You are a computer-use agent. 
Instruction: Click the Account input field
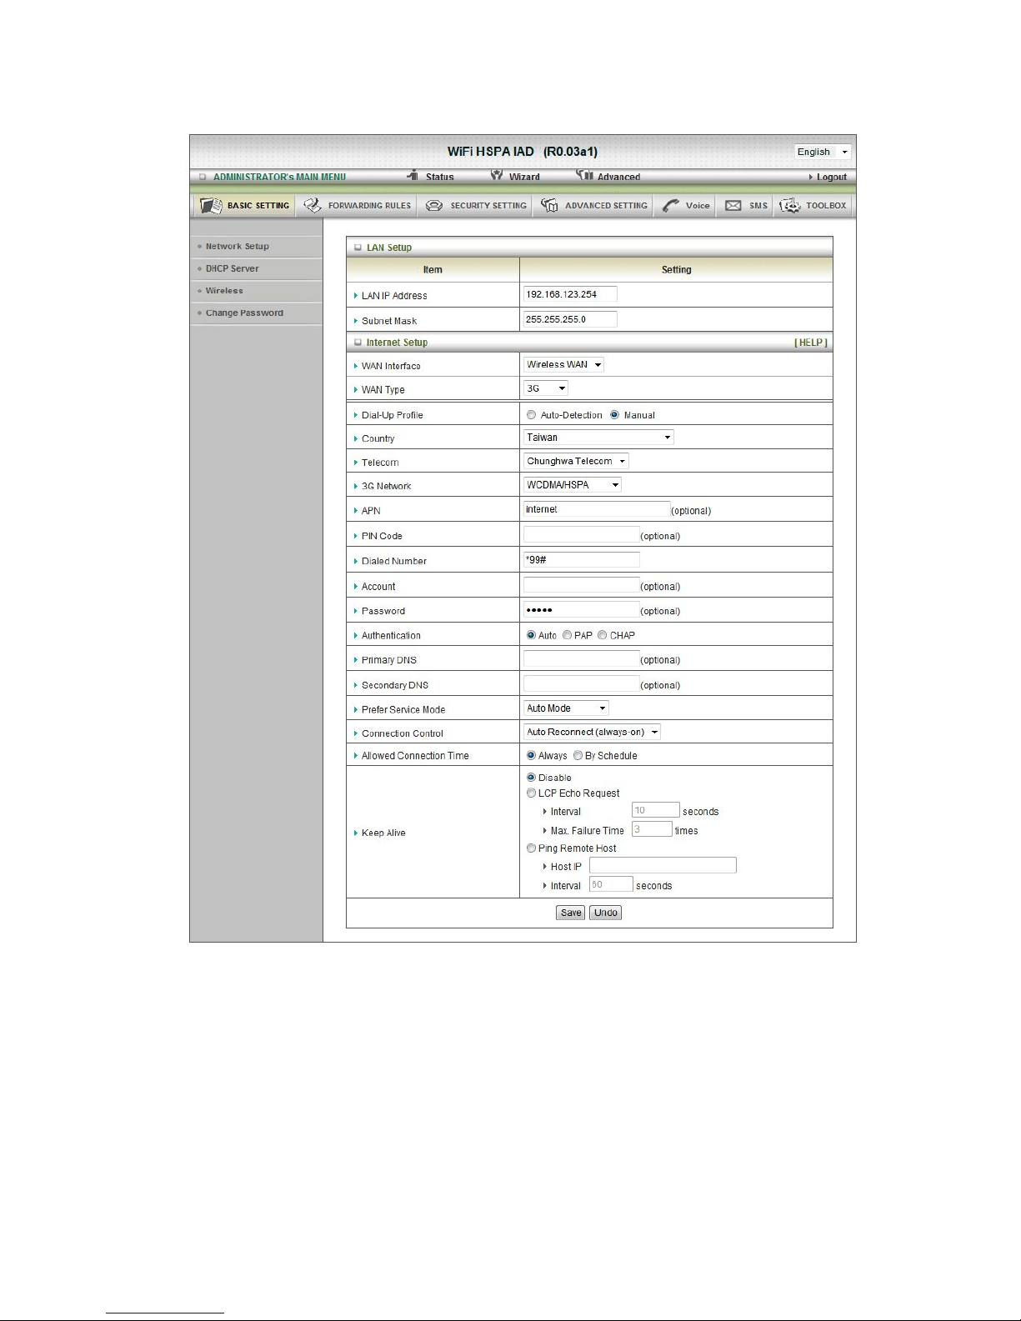point(582,585)
